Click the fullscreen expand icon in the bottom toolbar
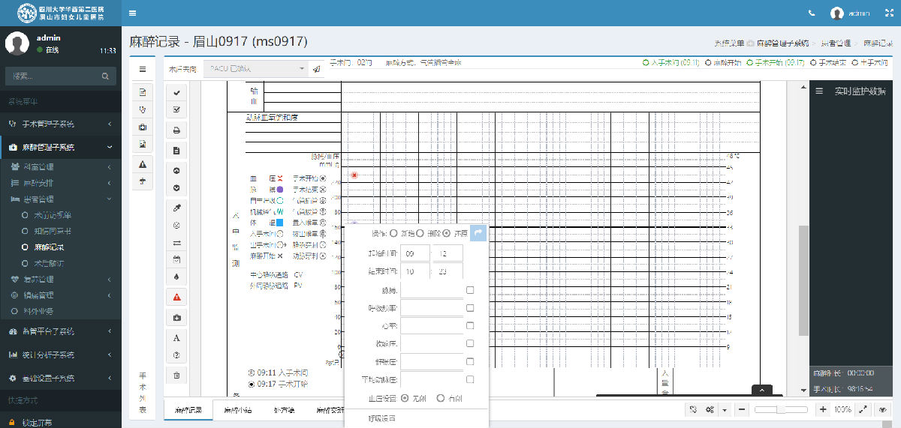The height and width of the screenshot is (428, 901). coord(863,410)
